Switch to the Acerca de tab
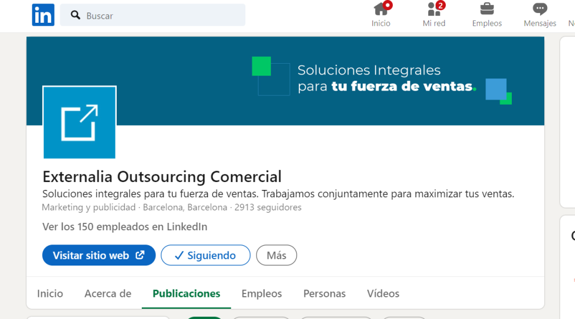The height and width of the screenshot is (319, 575). 108,293
